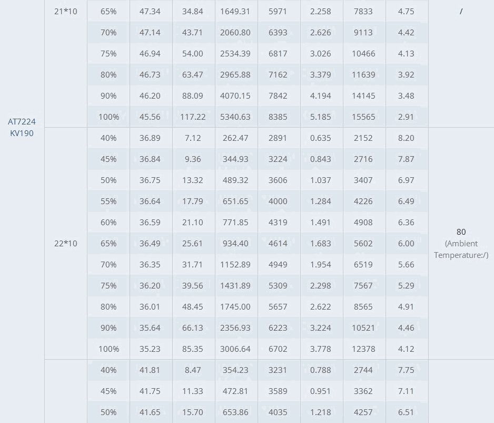Click the 4000 RPM cell
The image size is (494, 423).
(278, 201)
